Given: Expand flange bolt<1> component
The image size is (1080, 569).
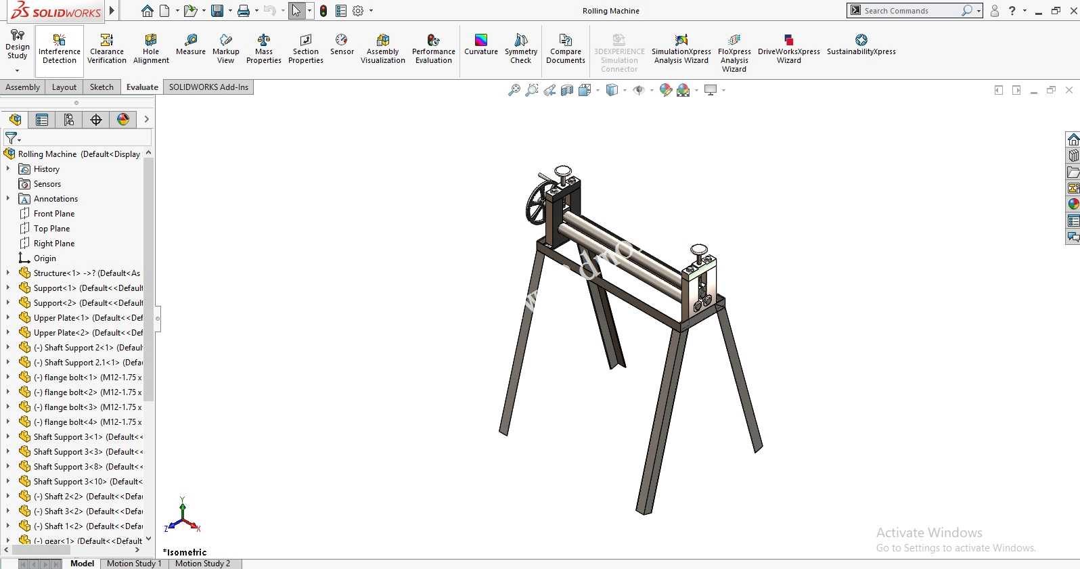Looking at the screenshot, I should [8, 378].
